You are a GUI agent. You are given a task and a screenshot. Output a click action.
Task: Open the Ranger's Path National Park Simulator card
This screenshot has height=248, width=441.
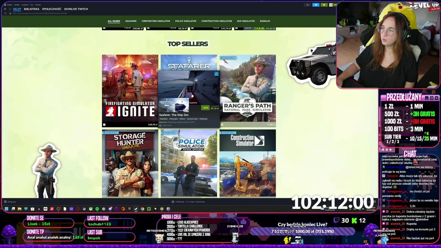[248, 91]
